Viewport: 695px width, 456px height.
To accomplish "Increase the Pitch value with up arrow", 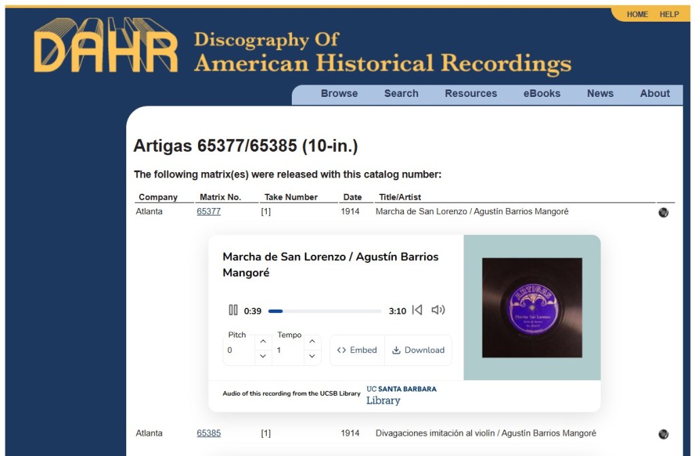I will pyautogui.click(x=263, y=341).
